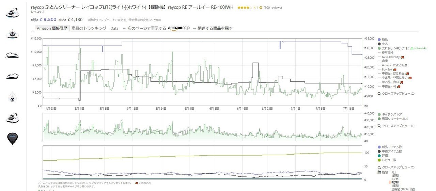Toggle the 評価 series
The height and width of the screenshot is (191, 436).
[x=383, y=156]
